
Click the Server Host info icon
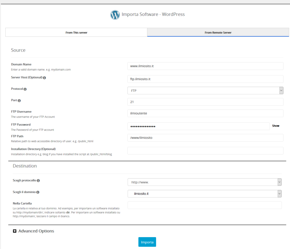pyautogui.click(x=44, y=78)
